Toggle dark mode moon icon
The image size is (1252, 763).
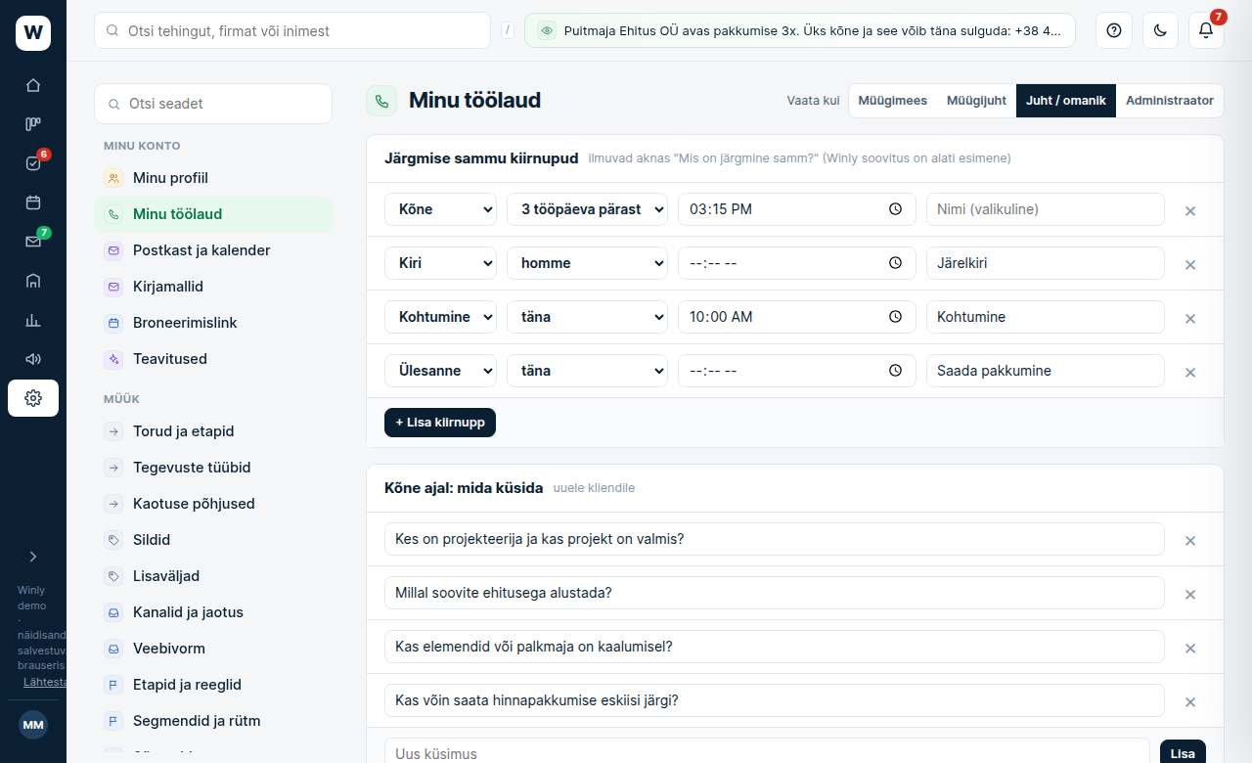1160,30
